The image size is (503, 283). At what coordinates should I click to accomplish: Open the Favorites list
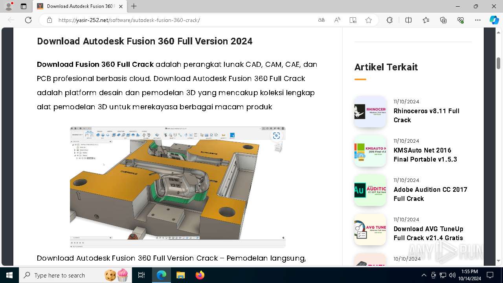coord(426,20)
